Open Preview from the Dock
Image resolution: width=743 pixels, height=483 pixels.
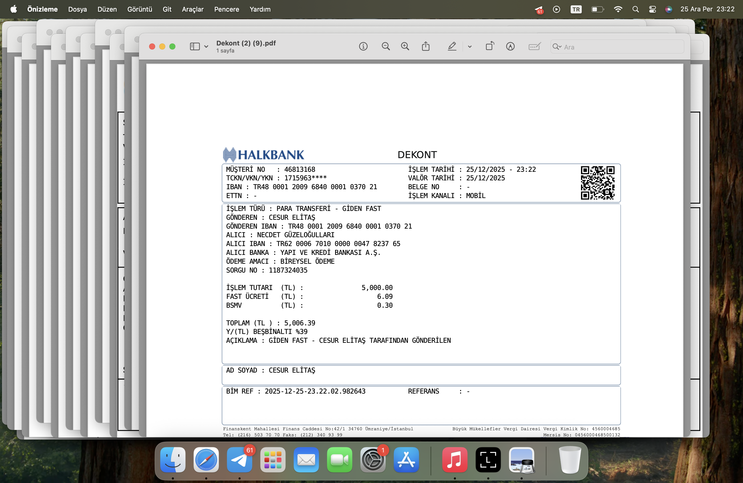coord(522,460)
